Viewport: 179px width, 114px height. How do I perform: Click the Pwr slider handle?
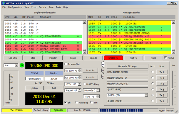[x=173, y=89]
